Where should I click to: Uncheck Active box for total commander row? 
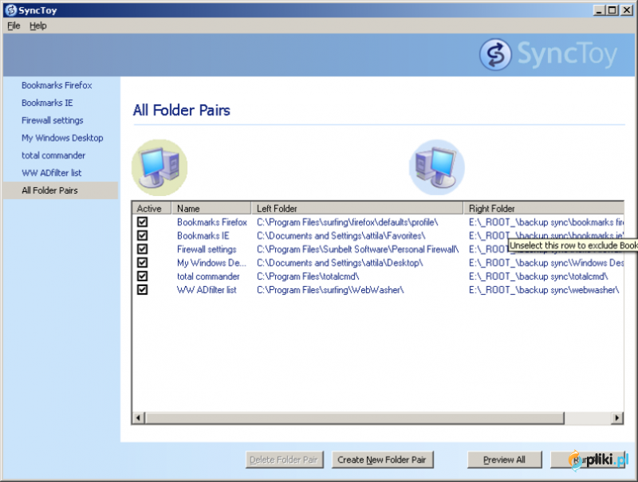[x=142, y=276]
